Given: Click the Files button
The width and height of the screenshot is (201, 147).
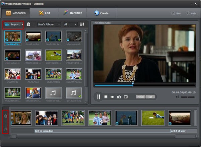Looking at the screenshot, I should tap(176, 13).
